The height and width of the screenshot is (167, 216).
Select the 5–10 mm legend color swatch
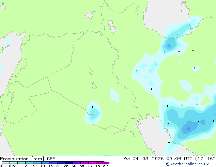pyautogui.click(x=37, y=163)
